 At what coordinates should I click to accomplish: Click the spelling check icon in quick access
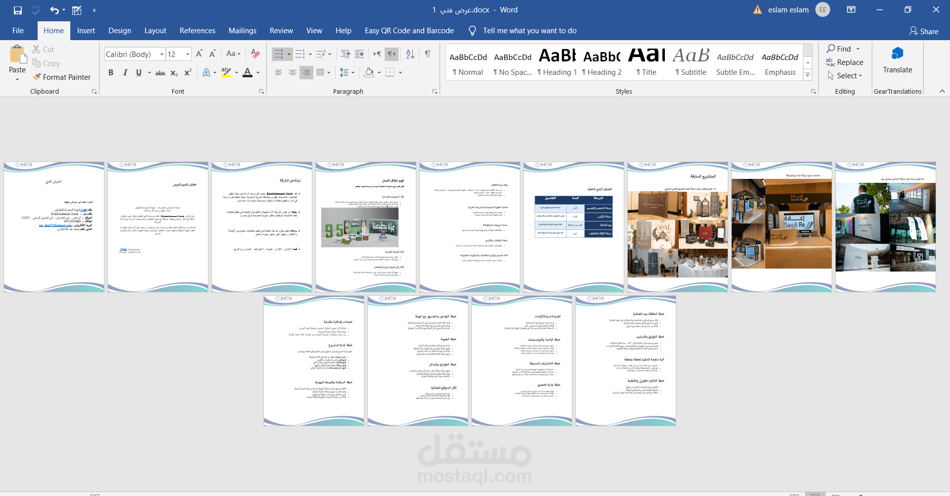click(36, 10)
